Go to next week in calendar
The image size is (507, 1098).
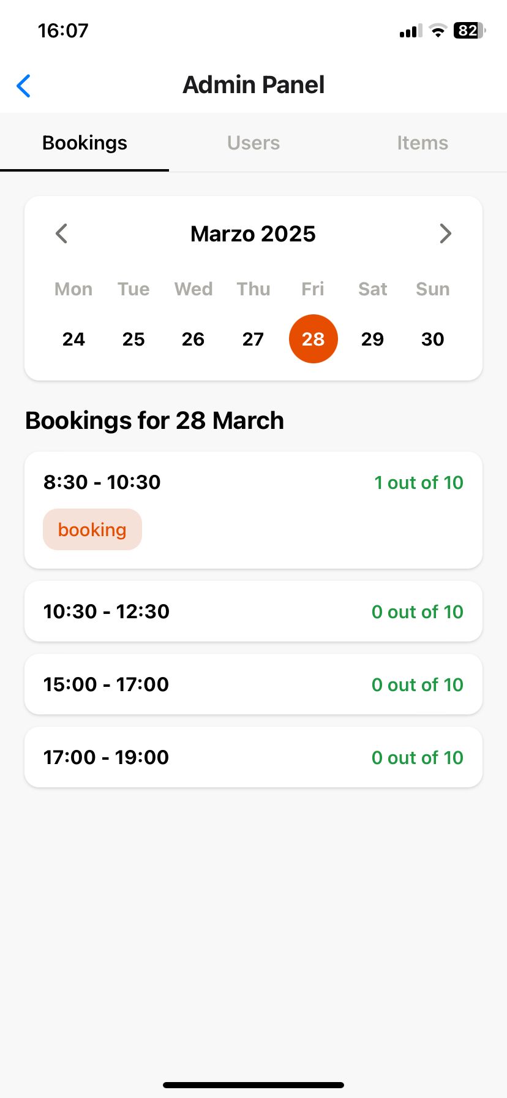[x=445, y=233]
